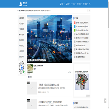Click the black category tag on the second article

(x=28, y=100)
